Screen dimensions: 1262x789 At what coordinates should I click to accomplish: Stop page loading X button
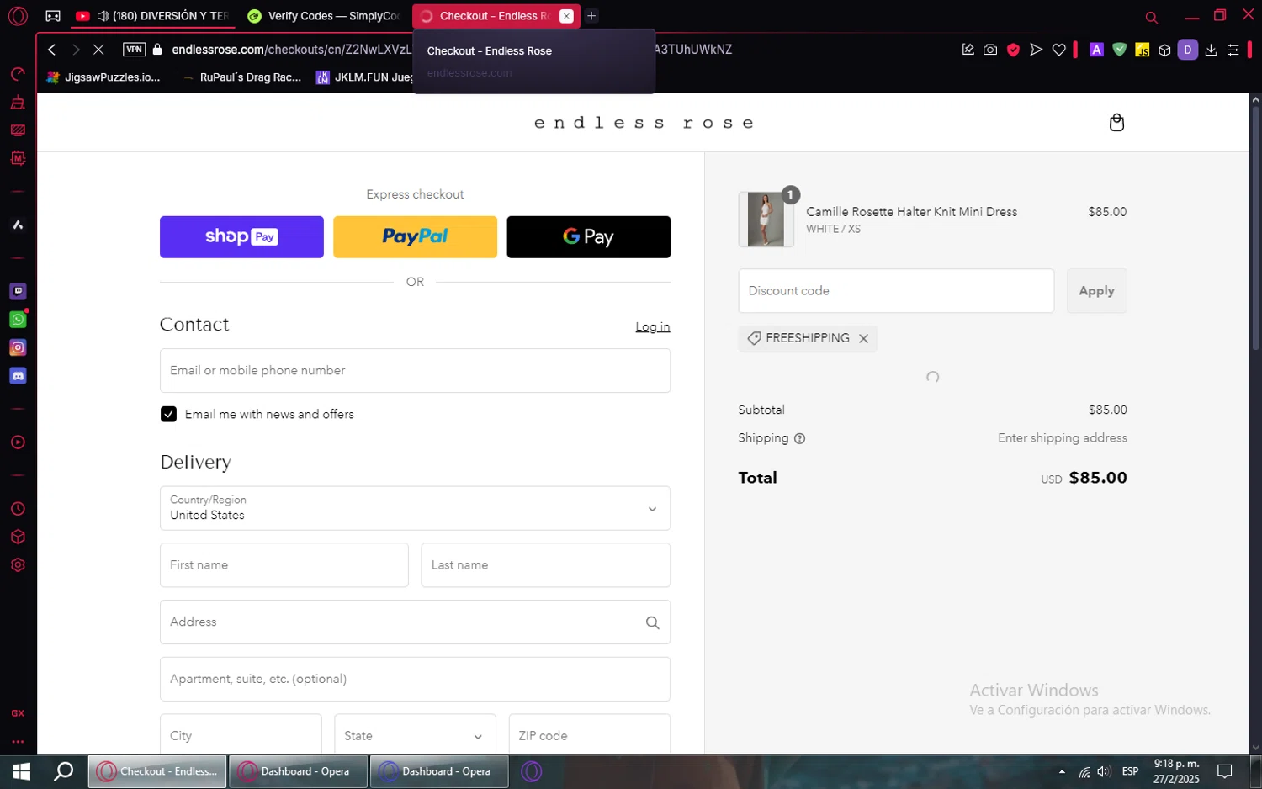click(98, 50)
